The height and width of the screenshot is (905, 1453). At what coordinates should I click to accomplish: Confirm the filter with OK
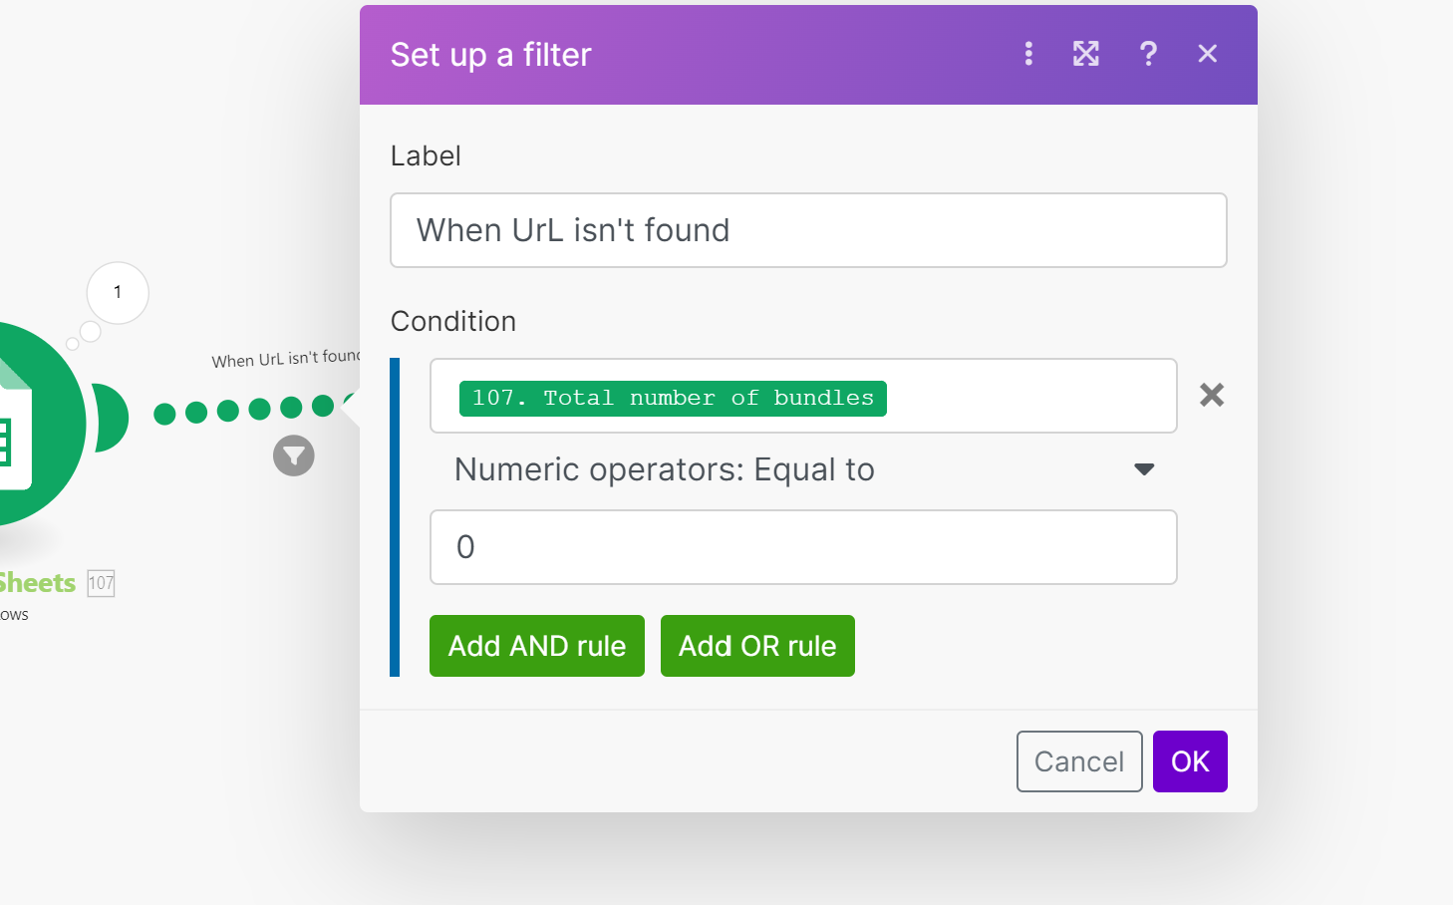[x=1190, y=761]
